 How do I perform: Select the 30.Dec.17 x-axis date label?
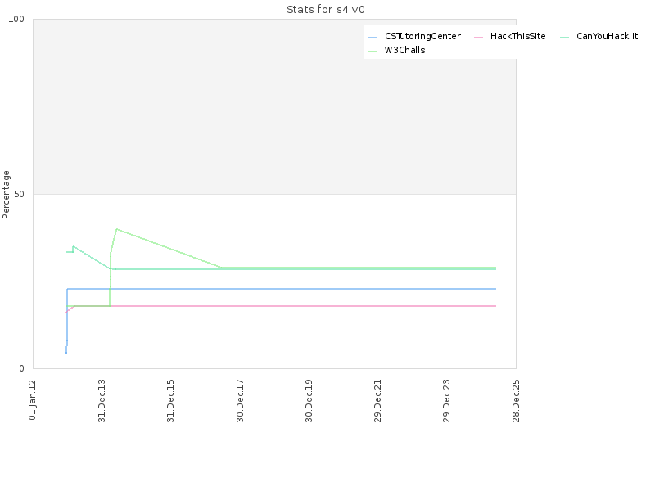click(x=240, y=399)
